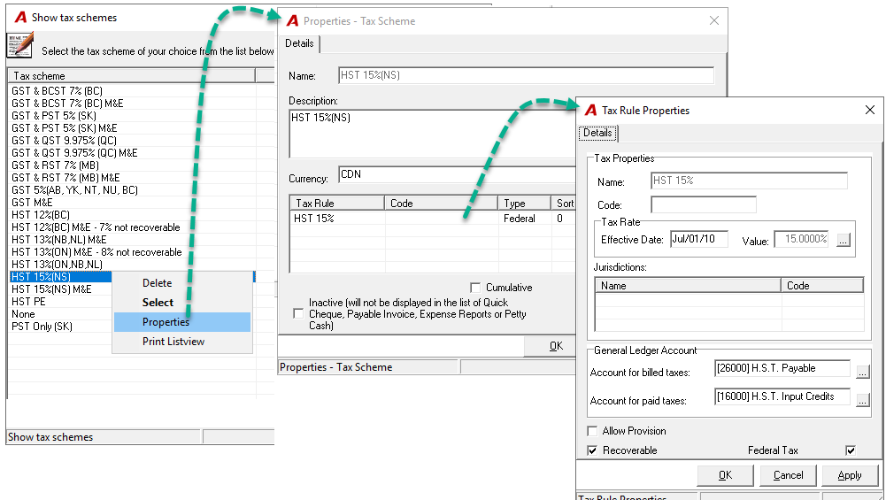Viewport: 886px width, 500px height.
Task: Click Jurisdictions Name column header
Action: coord(689,285)
